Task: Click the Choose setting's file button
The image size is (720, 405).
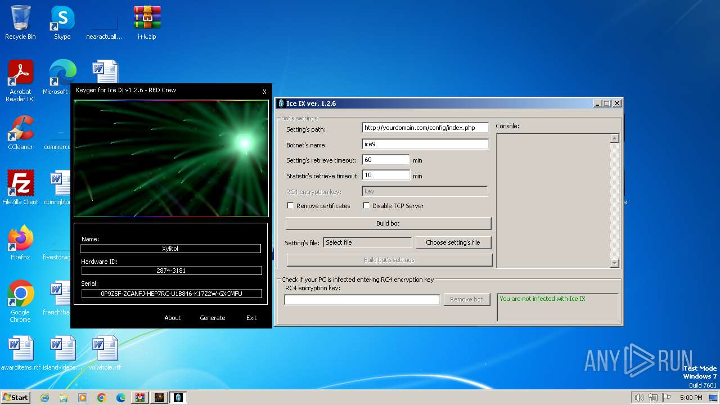Action: pos(453,242)
